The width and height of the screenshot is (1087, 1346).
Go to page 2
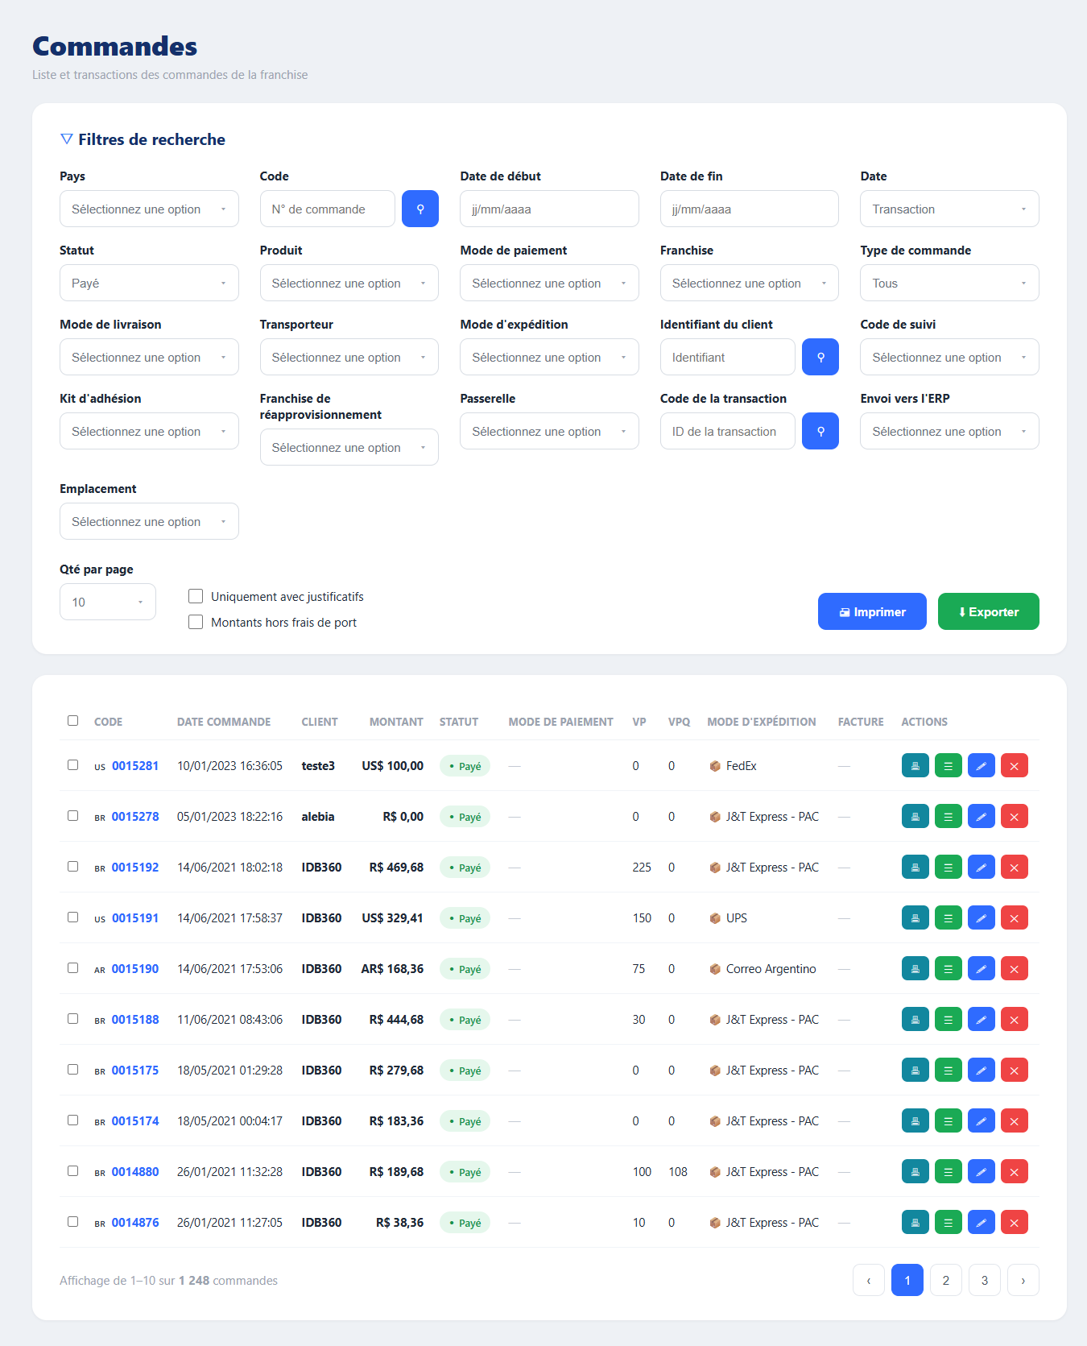click(946, 1280)
